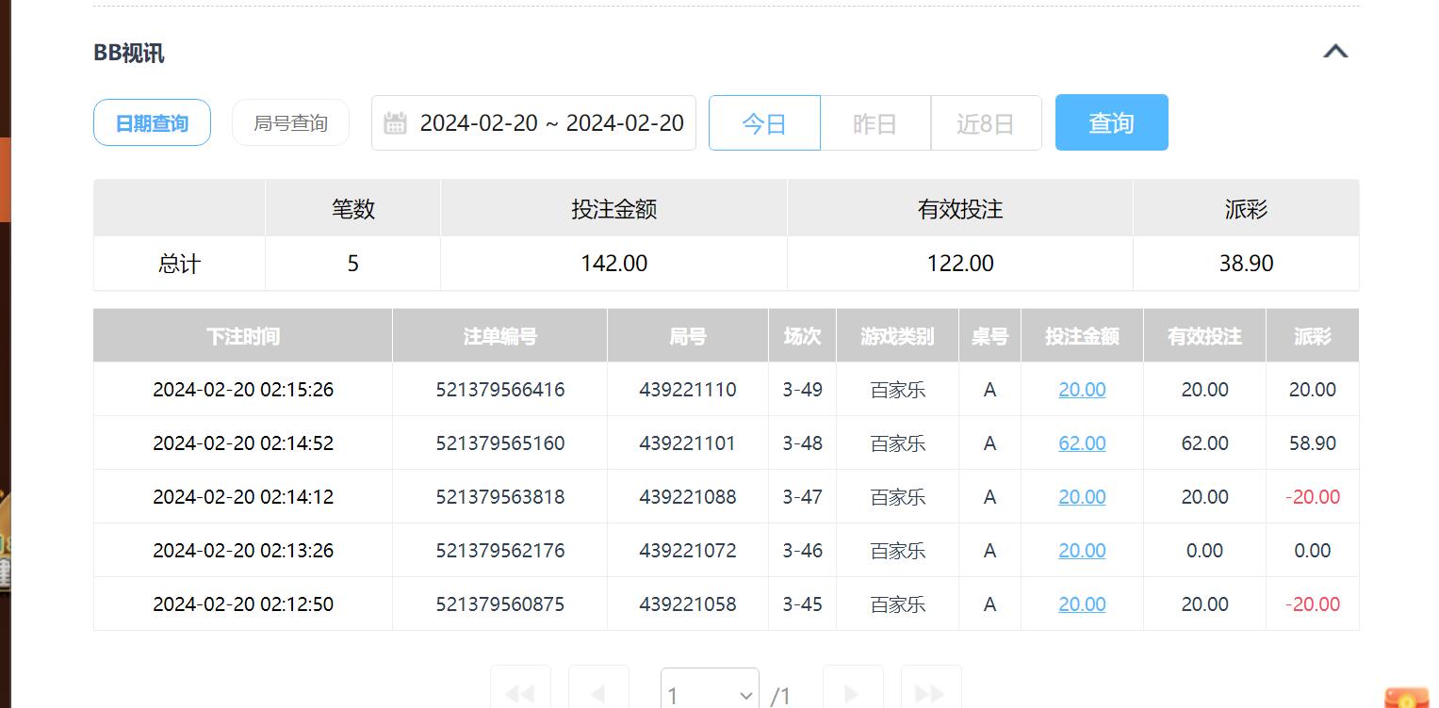Open bet amount 20.00 link for round 3-47

pos(1082,496)
